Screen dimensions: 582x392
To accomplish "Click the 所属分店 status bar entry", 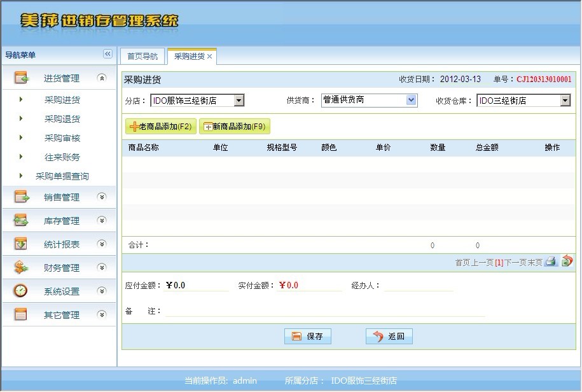I will pos(341,381).
